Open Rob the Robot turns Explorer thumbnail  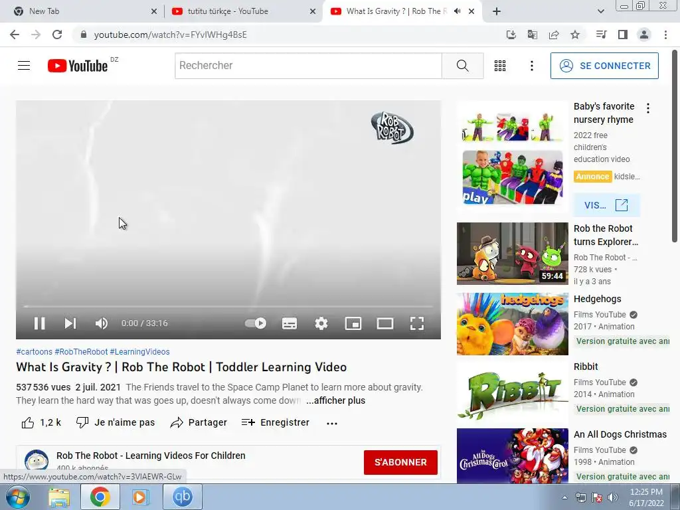[x=513, y=254]
